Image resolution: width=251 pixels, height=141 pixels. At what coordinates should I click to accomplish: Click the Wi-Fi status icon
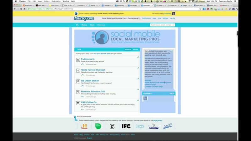coord(190,1)
